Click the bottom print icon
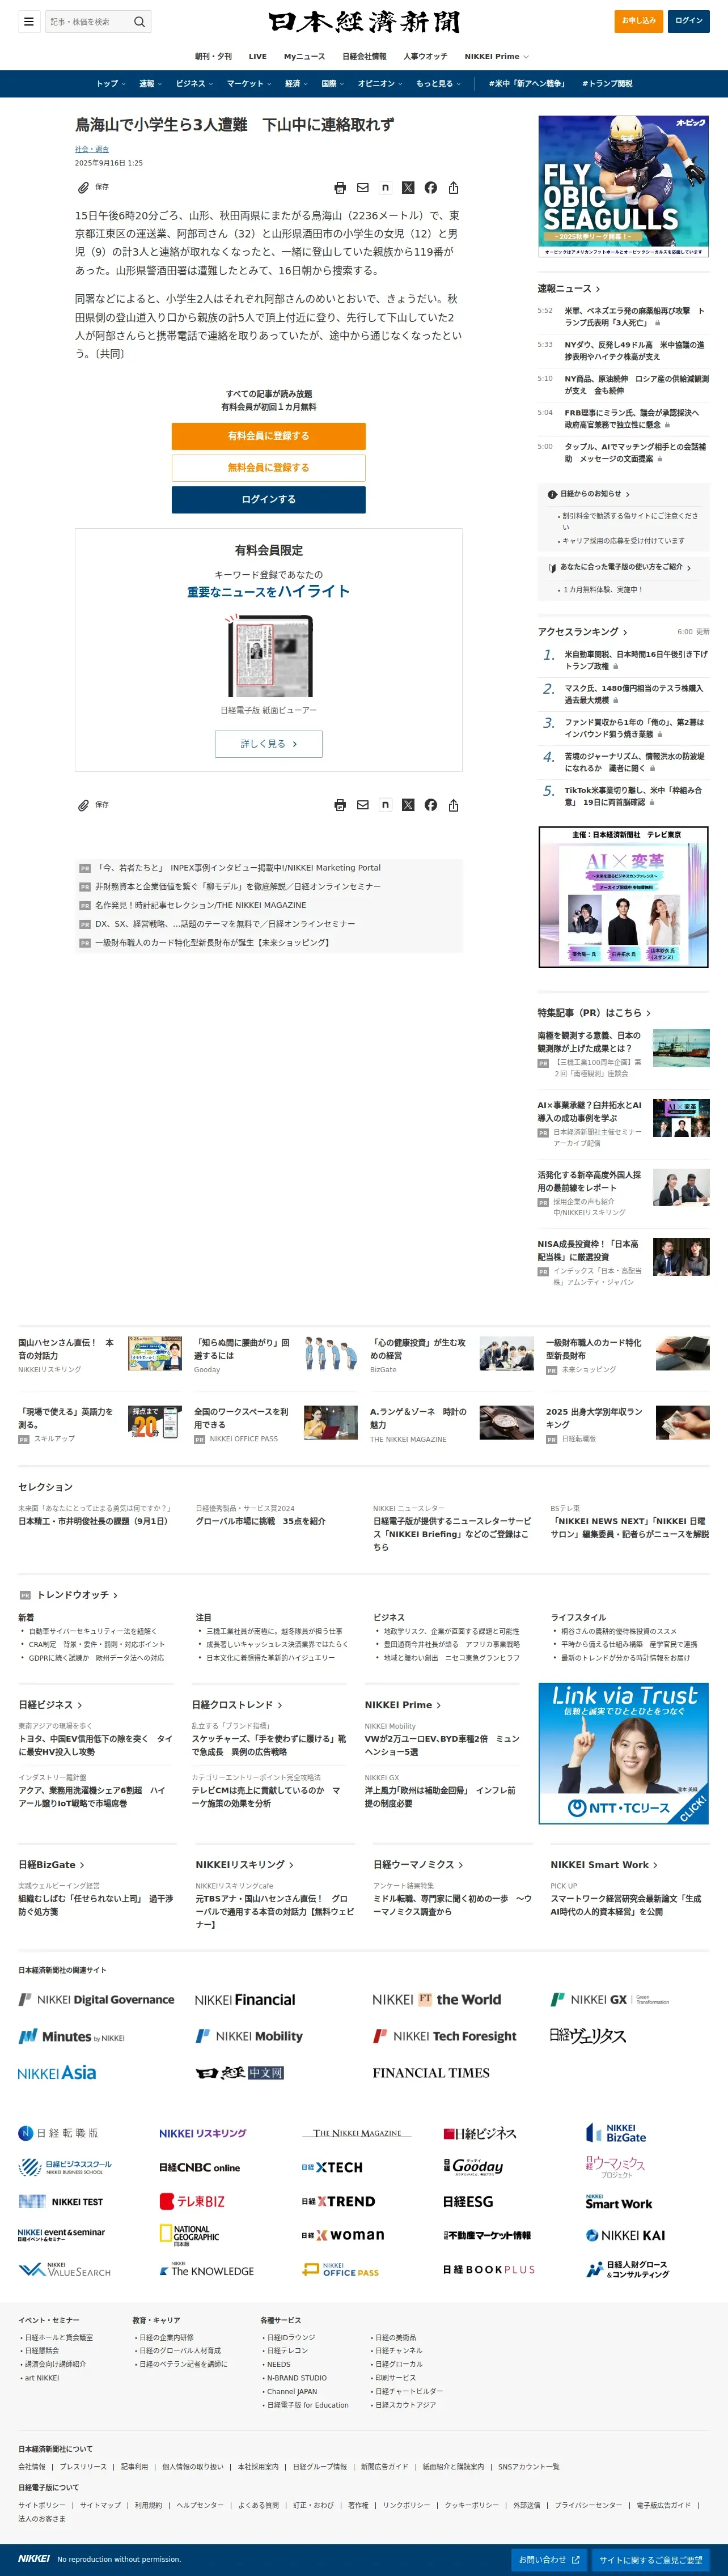This screenshot has width=728, height=2576. [340, 805]
